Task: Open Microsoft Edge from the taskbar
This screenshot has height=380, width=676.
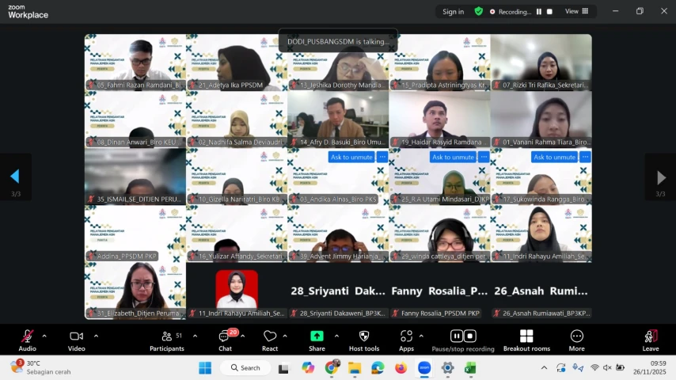Action: pos(378,368)
